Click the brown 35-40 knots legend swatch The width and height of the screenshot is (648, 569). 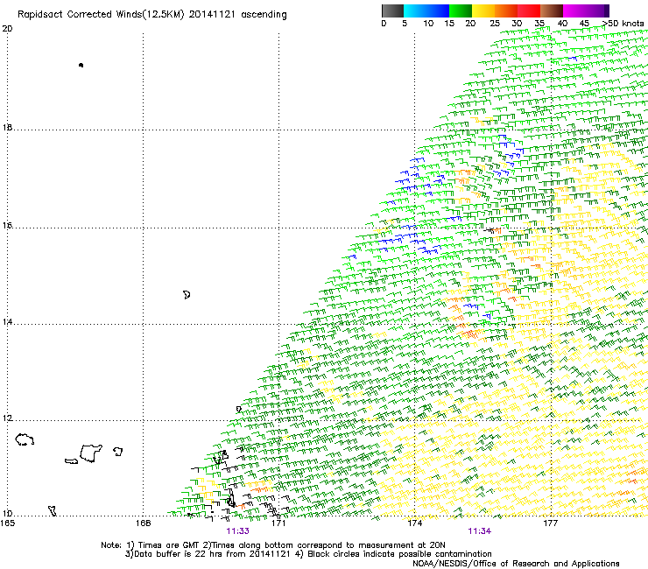pos(552,11)
